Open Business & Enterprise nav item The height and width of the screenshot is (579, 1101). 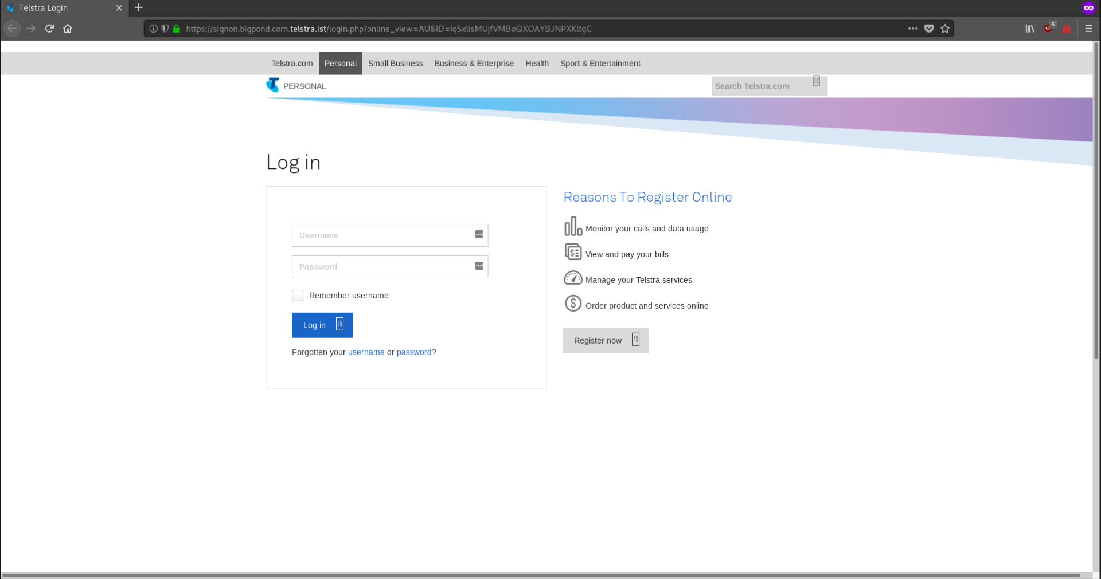coord(474,64)
